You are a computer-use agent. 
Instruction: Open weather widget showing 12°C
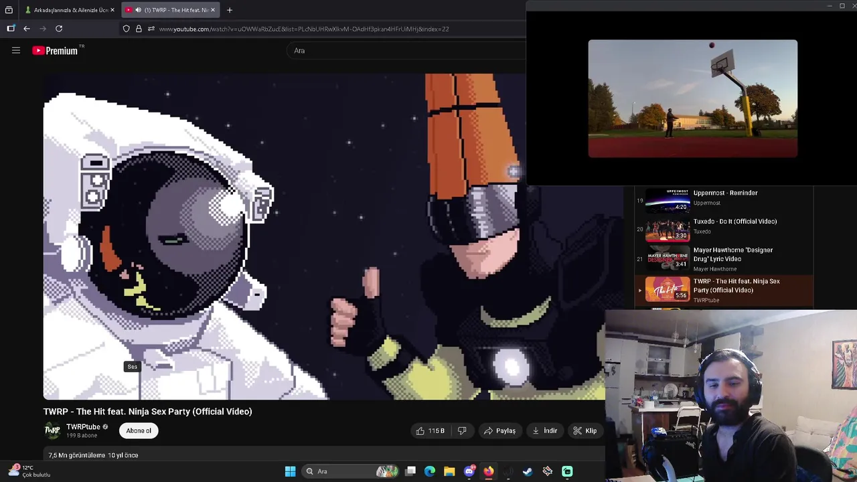[x=29, y=471]
